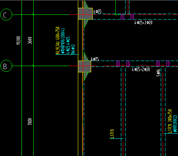Image resolution: width=178 pixels, height=156 pixels.
Task: Click the 3600 dimension text
Action: point(30,40)
